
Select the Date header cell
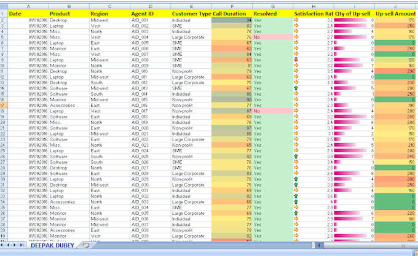(x=28, y=14)
